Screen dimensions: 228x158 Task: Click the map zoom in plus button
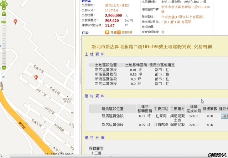[x=4, y=14]
